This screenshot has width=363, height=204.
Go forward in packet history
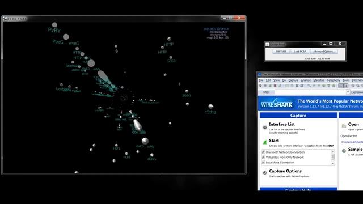coord(319,86)
